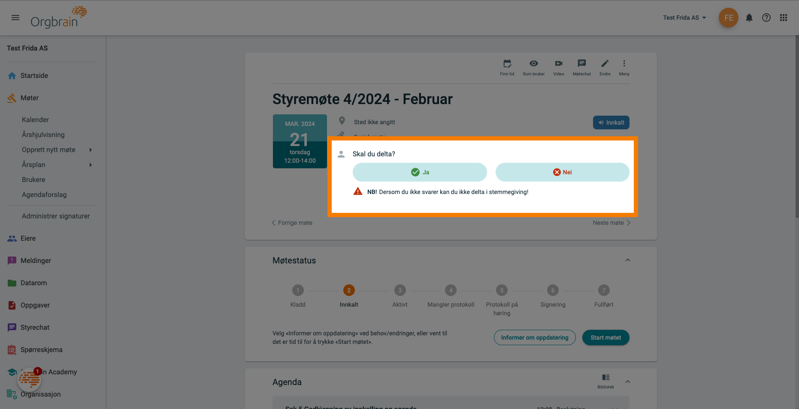Screen dimensions: 799x409
Task: Go to Neste møte
Action: (611, 223)
